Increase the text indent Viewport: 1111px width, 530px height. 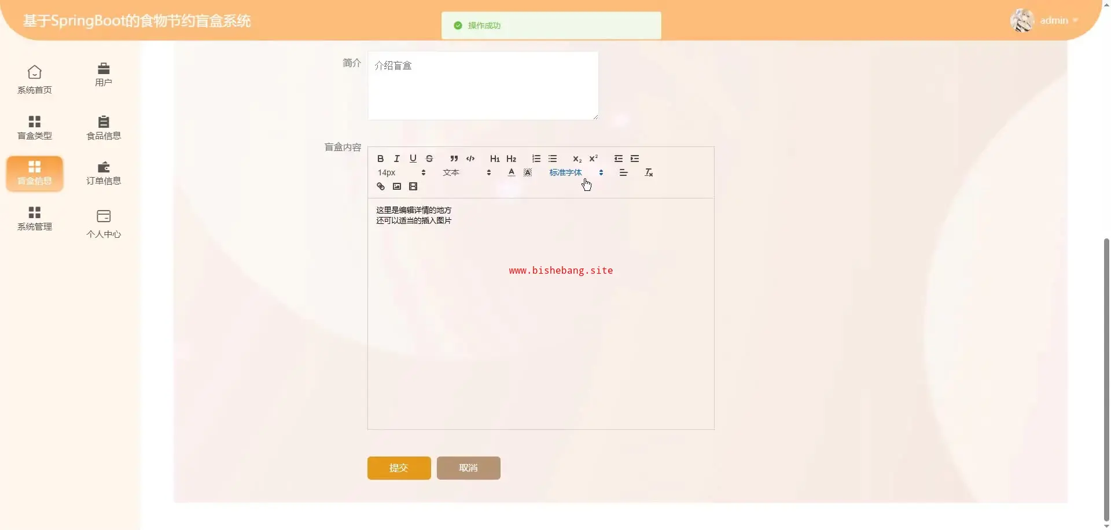(635, 159)
